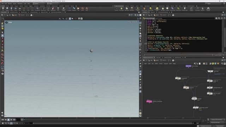This screenshot has height=127, width=226.
Task: Select the pink collision_template node
Action: click(x=149, y=101)
